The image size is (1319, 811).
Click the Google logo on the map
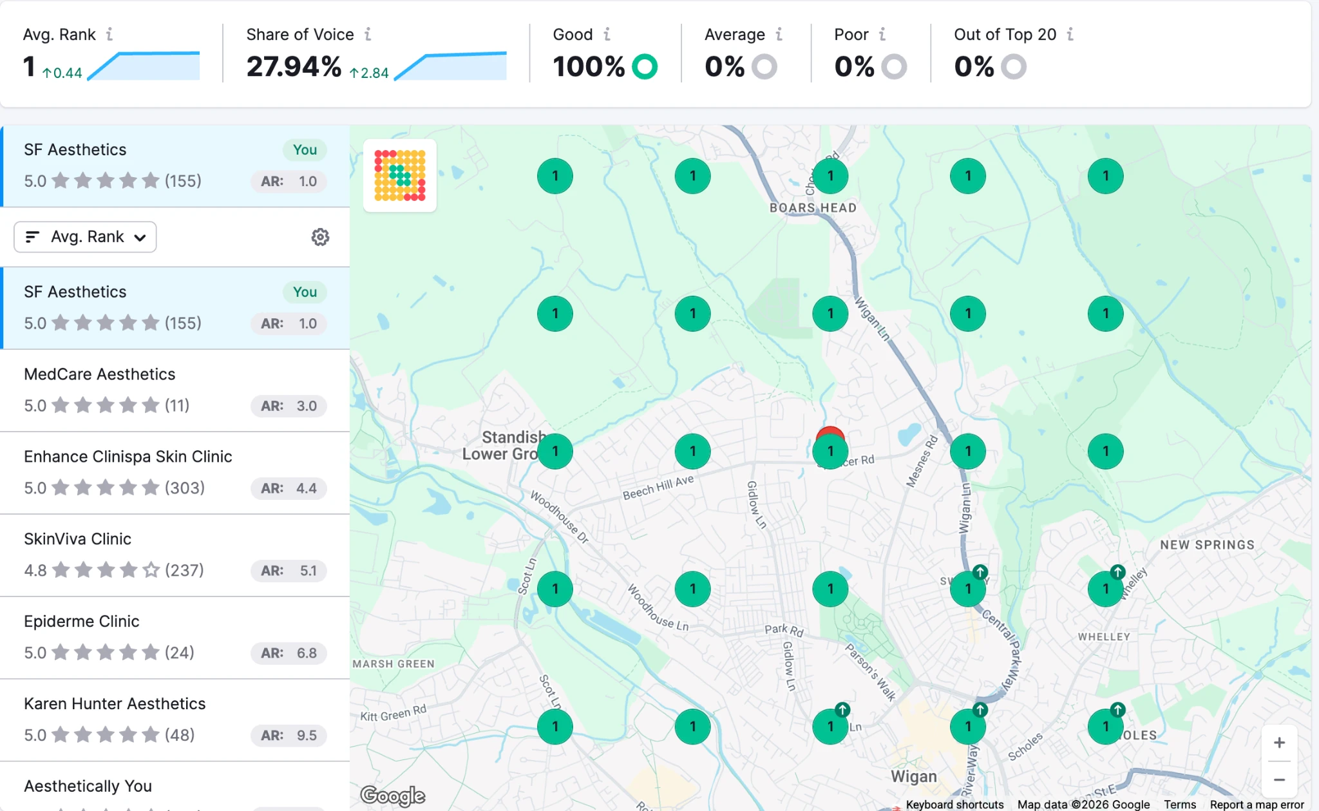pos(393,796)
